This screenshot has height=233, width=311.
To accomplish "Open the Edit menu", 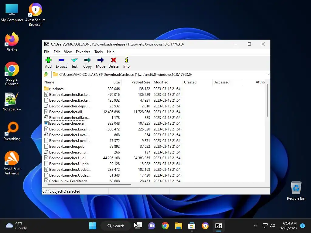I will (x=57, y=52).
